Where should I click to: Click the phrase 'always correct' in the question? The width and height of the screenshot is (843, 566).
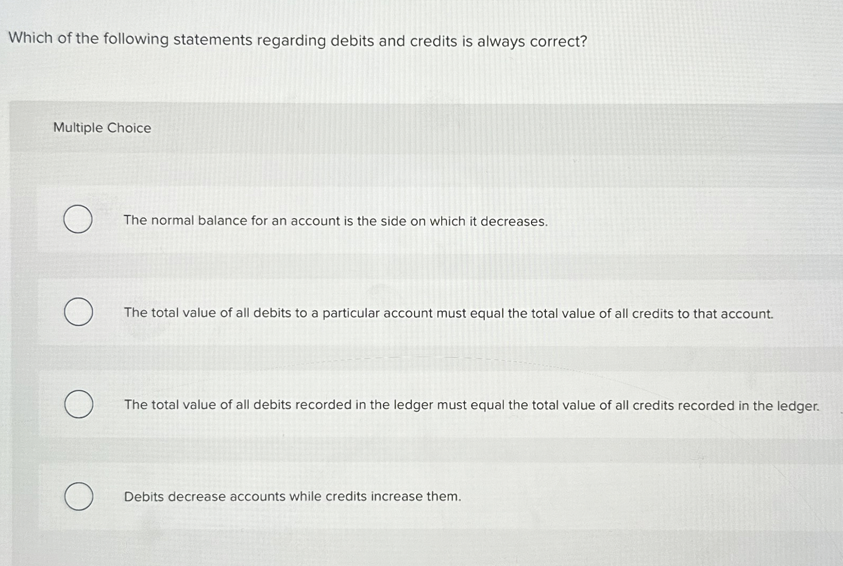pyautogui.click(x=538, y=39)
